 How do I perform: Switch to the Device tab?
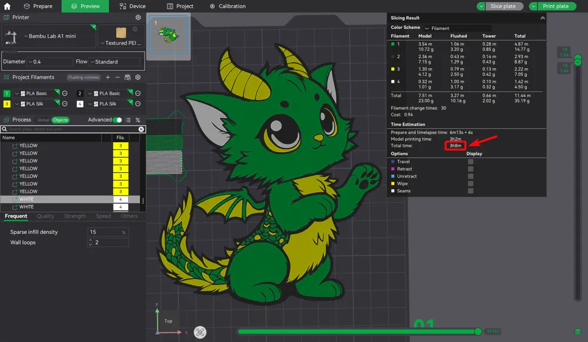pos(132,6)
